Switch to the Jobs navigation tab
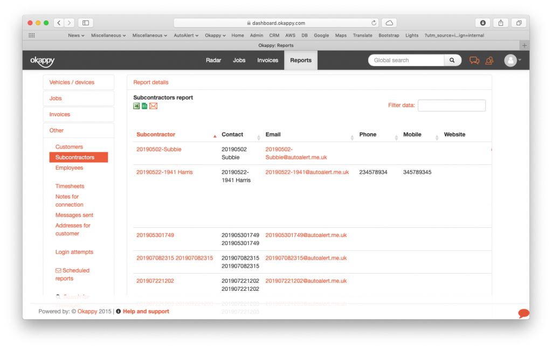 coord(239,60)
